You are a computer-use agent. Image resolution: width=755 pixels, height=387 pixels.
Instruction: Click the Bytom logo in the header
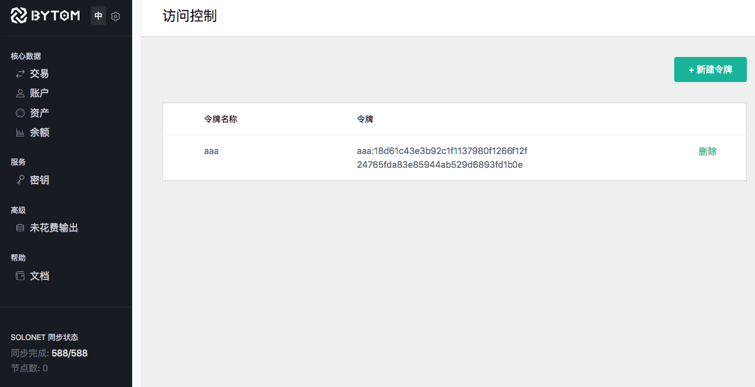pyautogui.click(x=44, y=16)
